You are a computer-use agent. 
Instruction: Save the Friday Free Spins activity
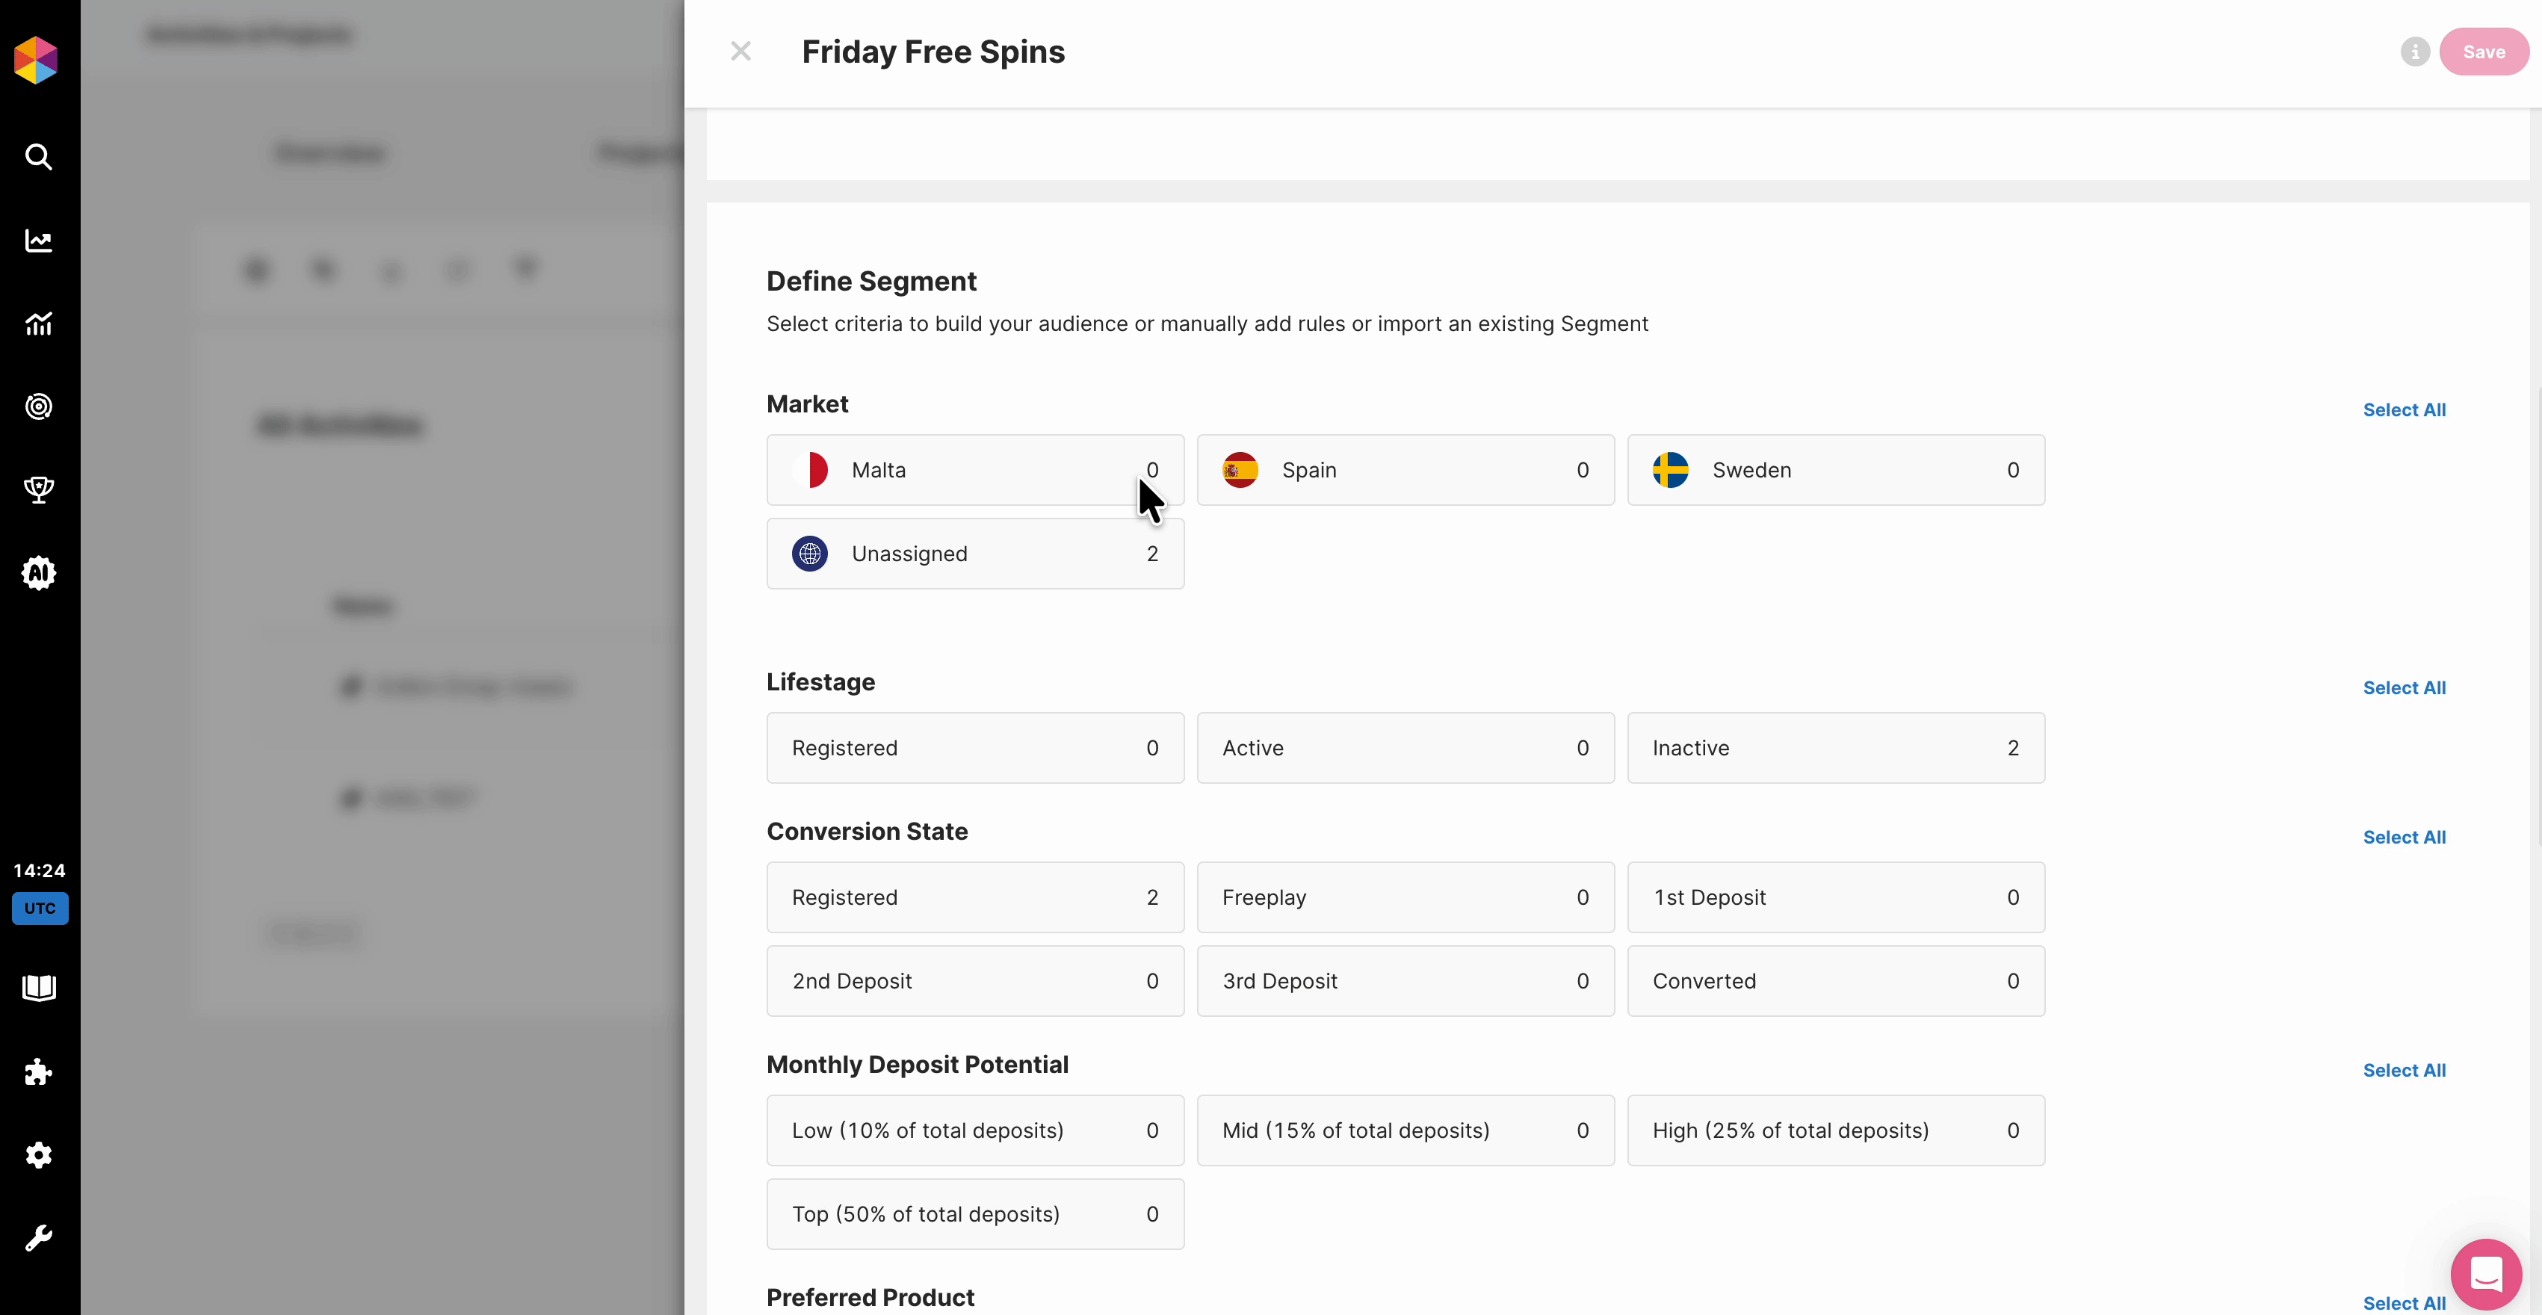coord(2483,52)
